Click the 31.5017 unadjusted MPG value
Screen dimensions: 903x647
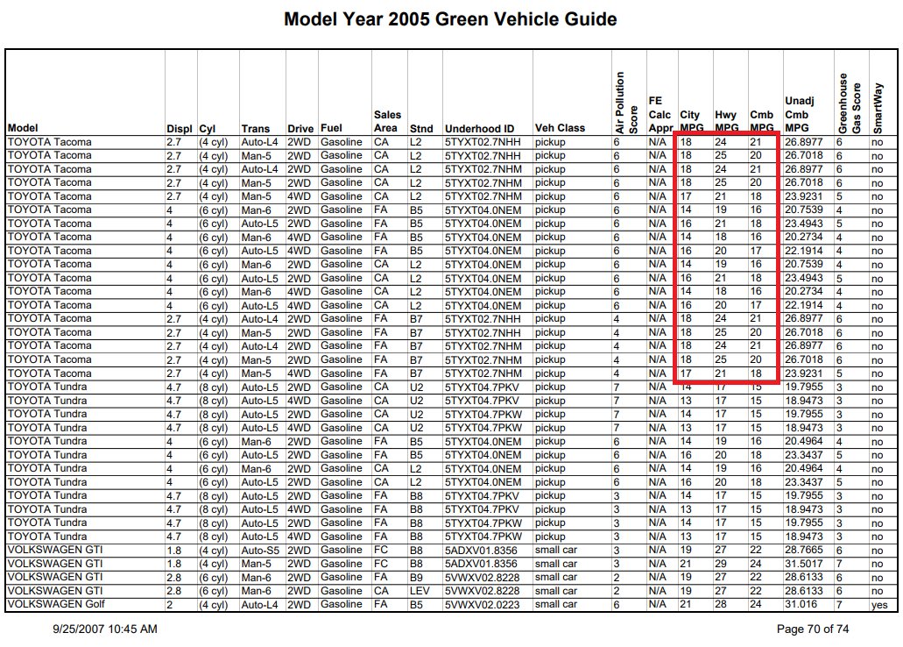pyautogui.click(x=804, y=564)
